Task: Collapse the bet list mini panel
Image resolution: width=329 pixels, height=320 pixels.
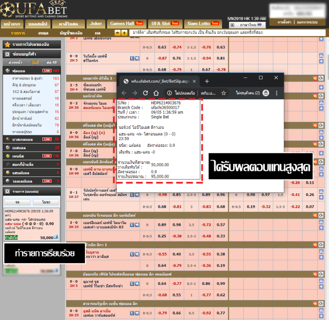Action: click(7, 191)
